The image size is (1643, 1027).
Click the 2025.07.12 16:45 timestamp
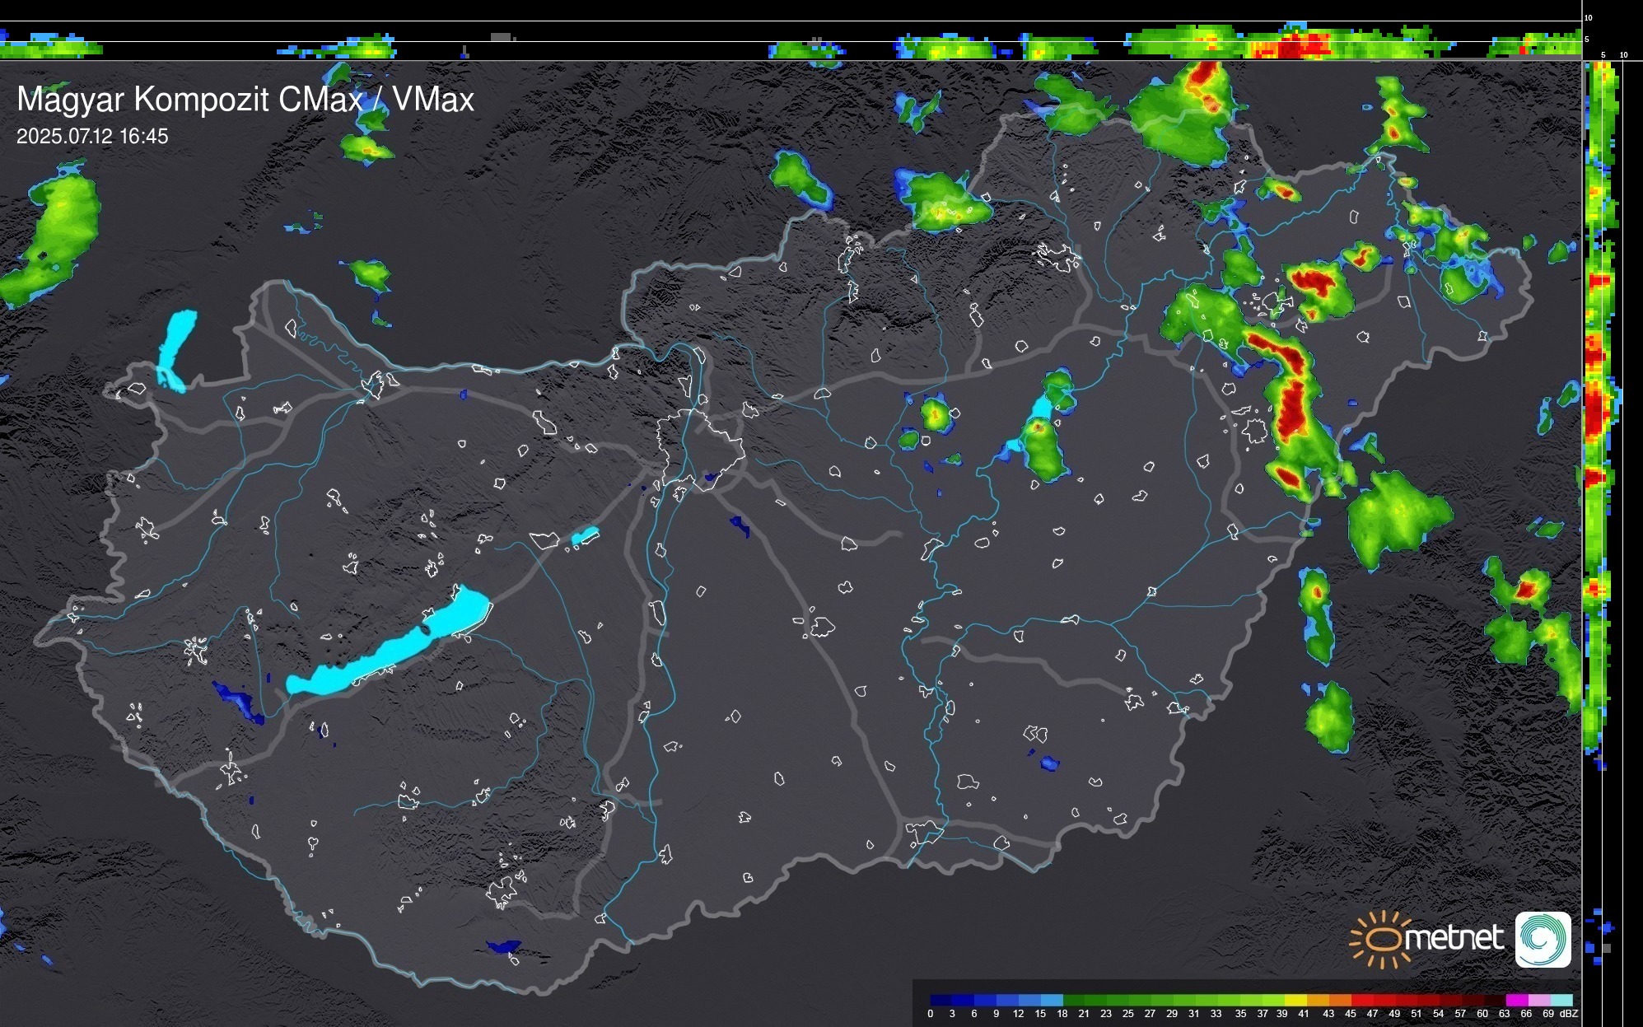pos(92,137)
